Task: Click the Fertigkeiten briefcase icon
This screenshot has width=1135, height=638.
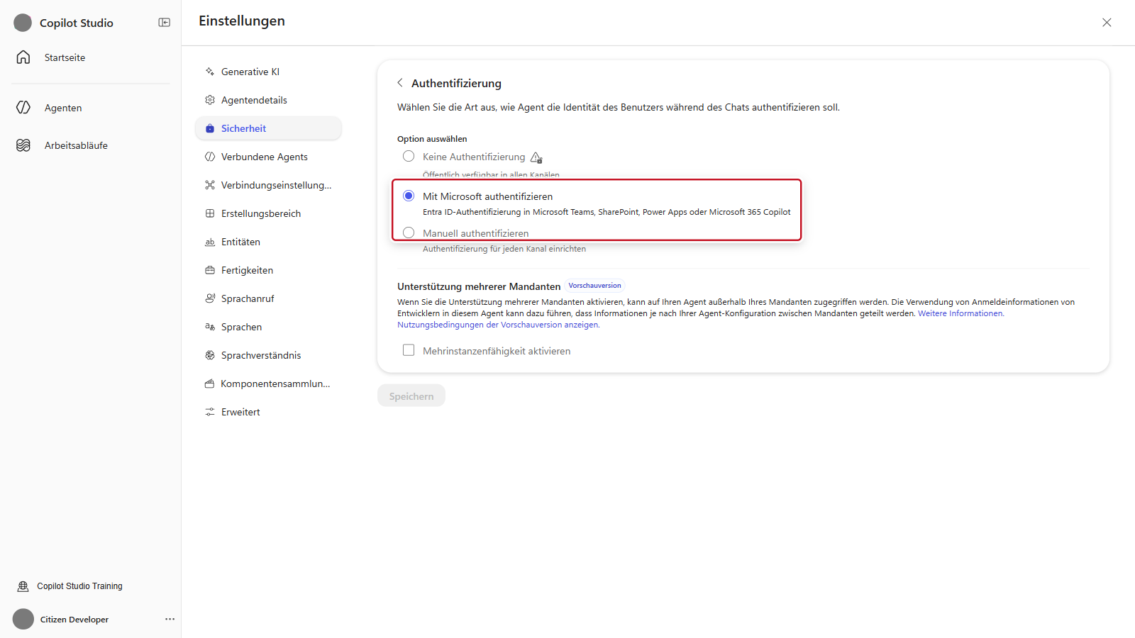Action: pyautogui.click(x=210, y=270)
